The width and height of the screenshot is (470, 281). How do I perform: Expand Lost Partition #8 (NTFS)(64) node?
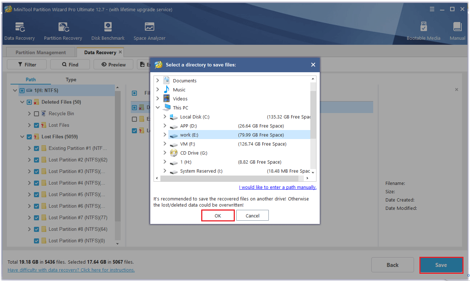(29, 229)
